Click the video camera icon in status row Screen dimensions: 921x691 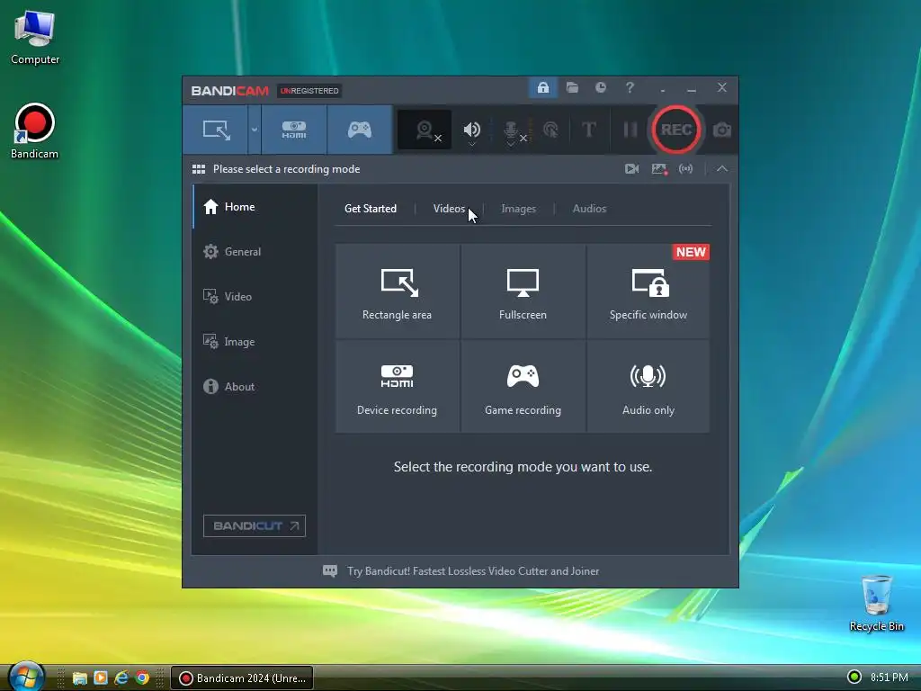coord(632,169)
